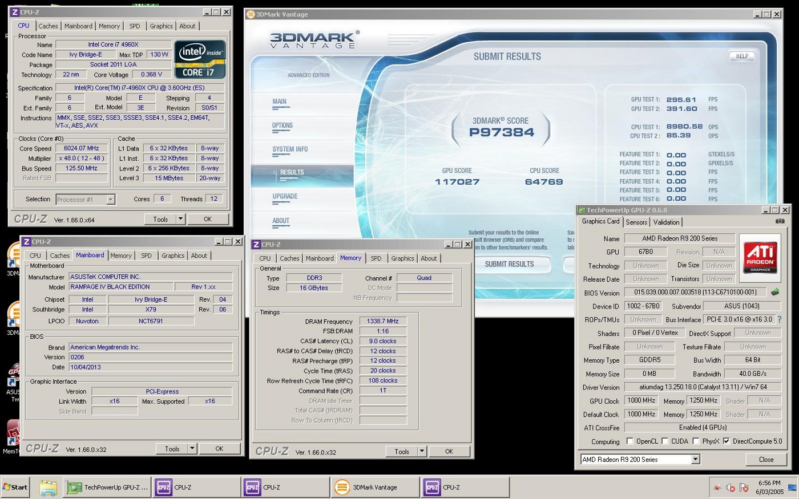Click the P97384 3DMark score
Viewport: 799px width, 499px height.
(502, 132)
